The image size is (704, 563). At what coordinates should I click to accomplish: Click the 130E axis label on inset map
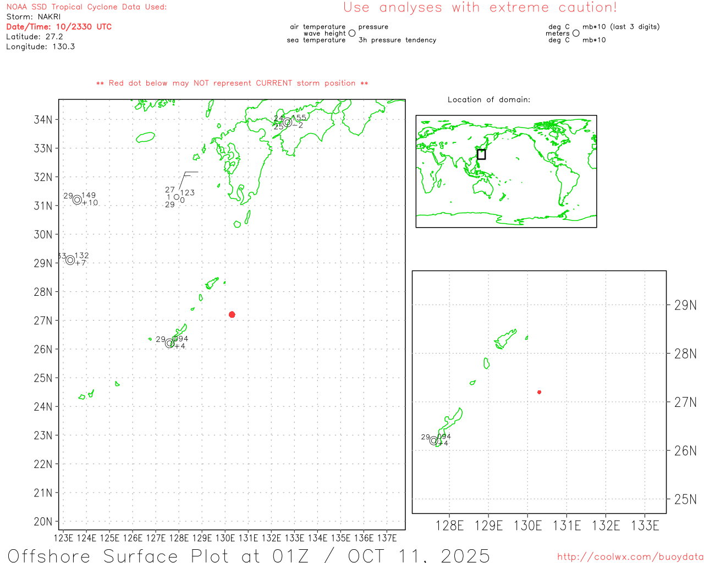[x=527, y=526]
